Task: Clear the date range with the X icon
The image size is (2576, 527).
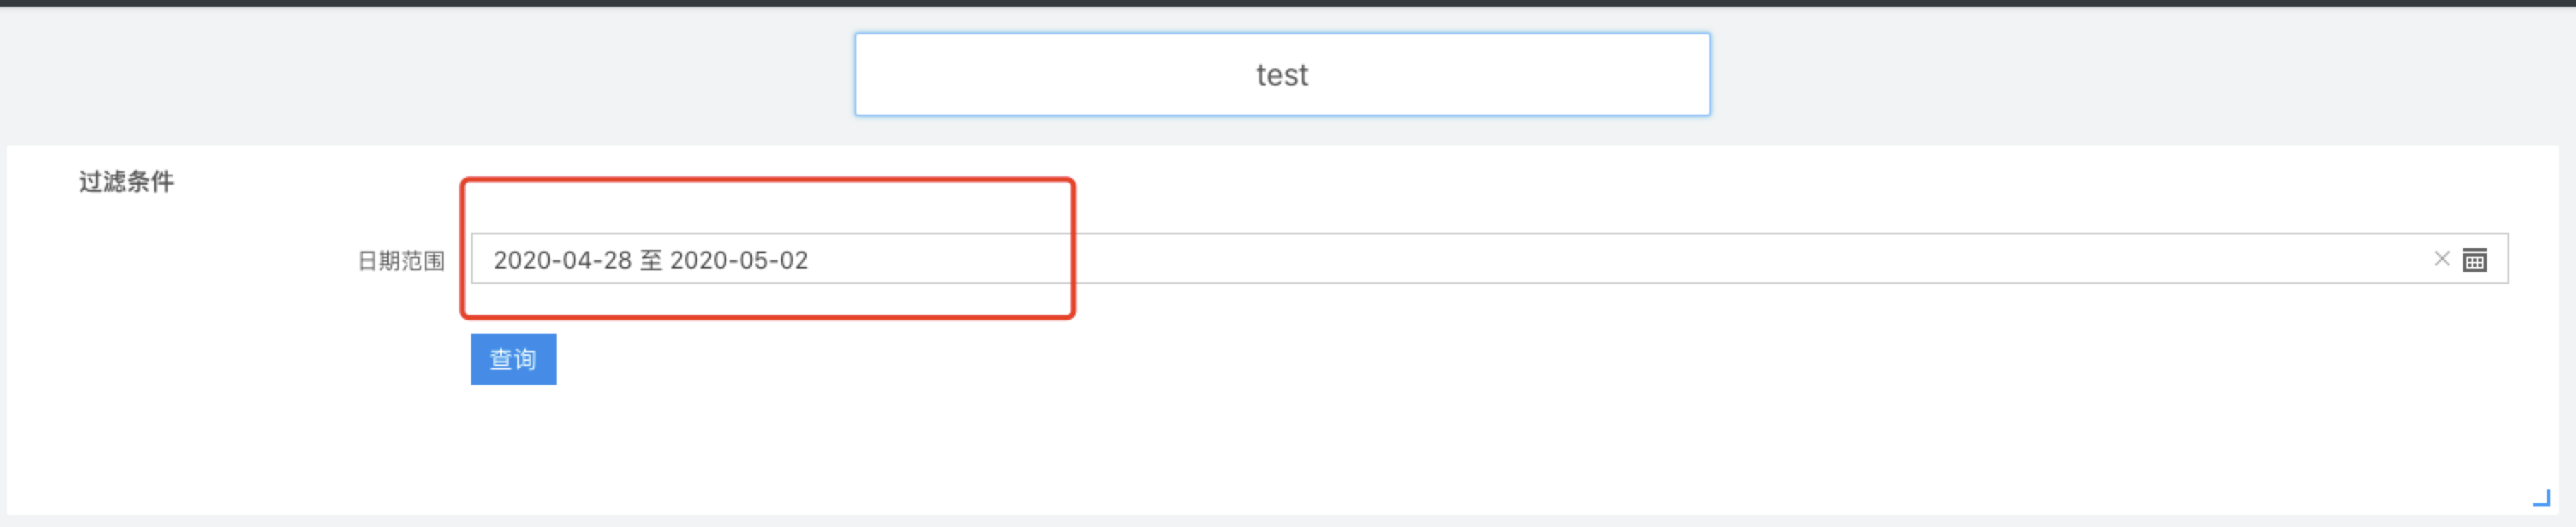Action: [2441, 258]
